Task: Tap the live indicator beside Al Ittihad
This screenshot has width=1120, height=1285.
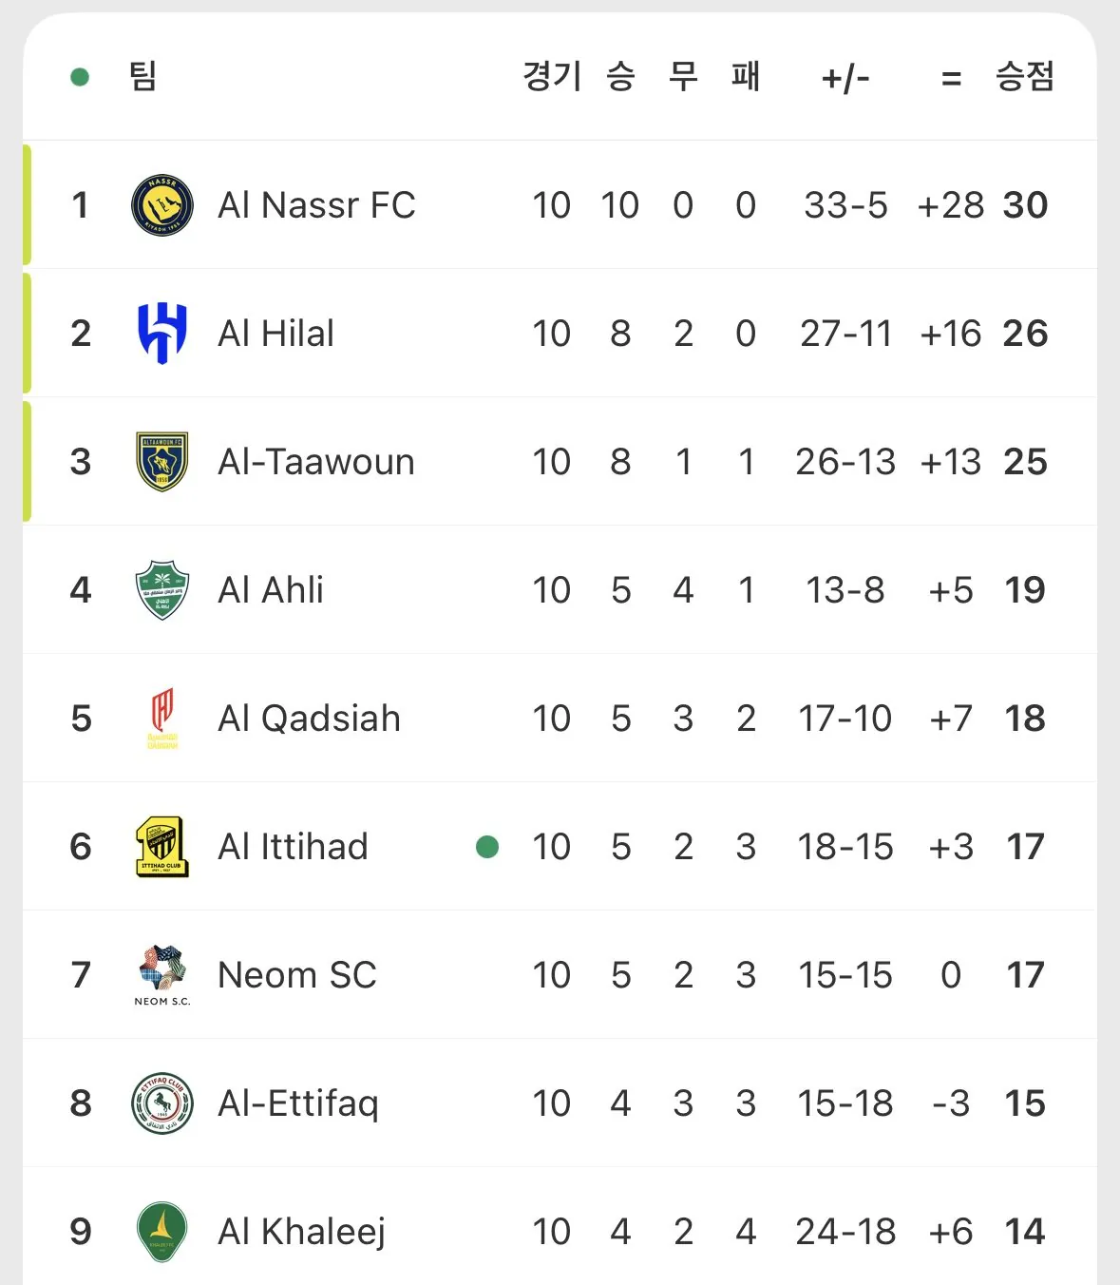Action: [x=487, y=847]
